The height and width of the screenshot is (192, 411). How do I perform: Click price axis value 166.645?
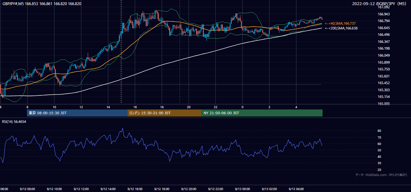click(384, 28)
